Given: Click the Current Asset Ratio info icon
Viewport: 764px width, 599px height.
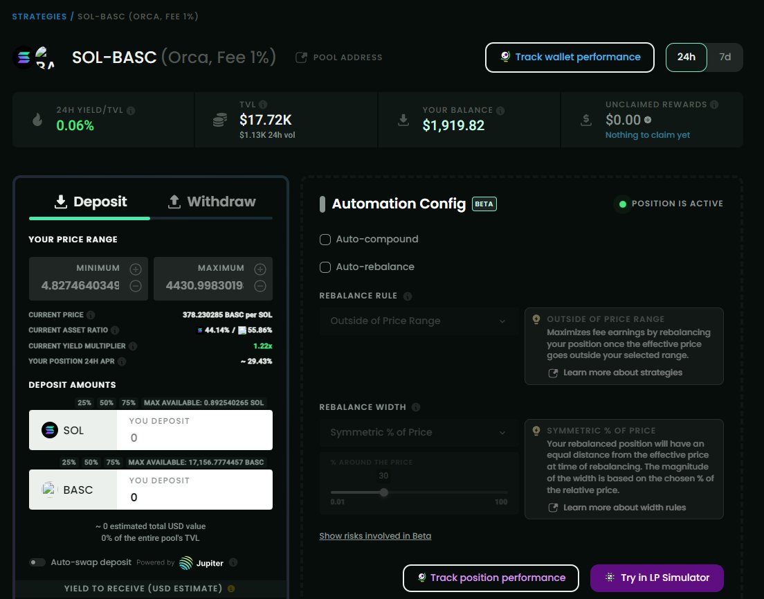Looking at the screenshot, I should point(115,330).
